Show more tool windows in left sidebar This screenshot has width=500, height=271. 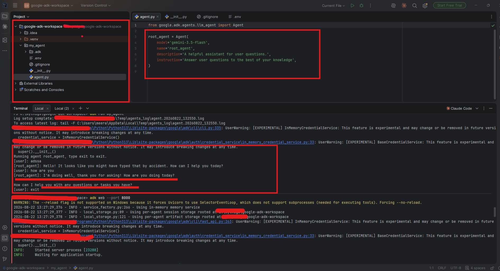coord(5,50)
